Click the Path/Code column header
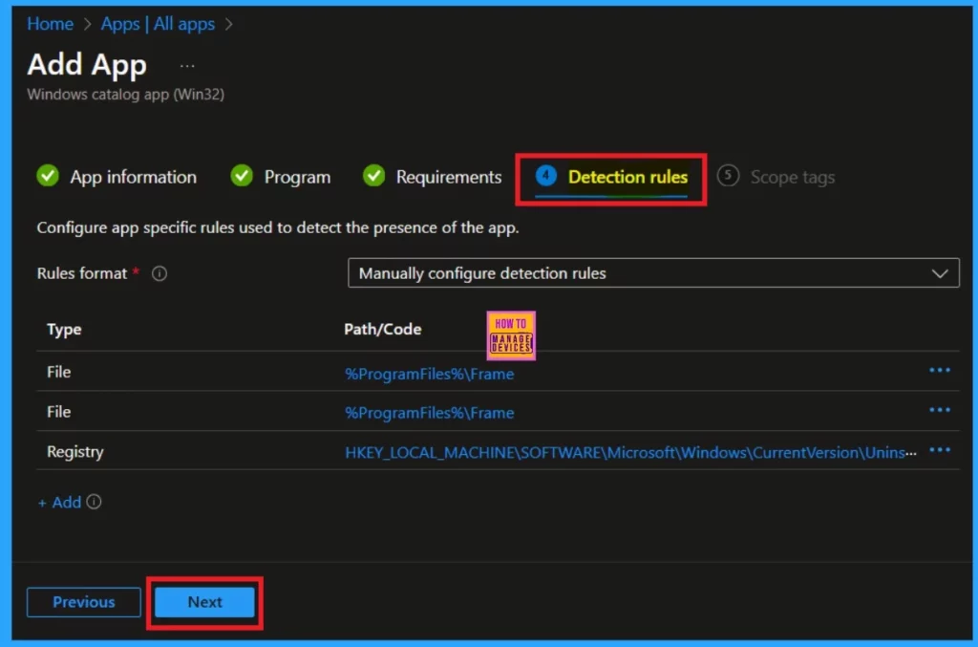The height and width of the screenshot is (647, 978). (382, 329)
